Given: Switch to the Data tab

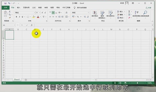Looking at the screenshot, I should click(40, 8).
